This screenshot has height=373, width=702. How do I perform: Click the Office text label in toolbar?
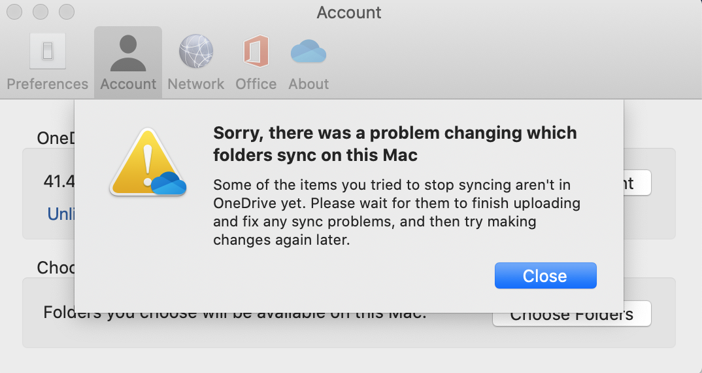256,84
